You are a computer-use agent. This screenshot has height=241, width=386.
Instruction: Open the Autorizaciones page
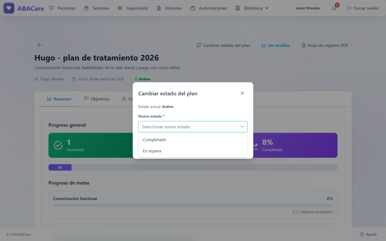click(x=209, y=8)
